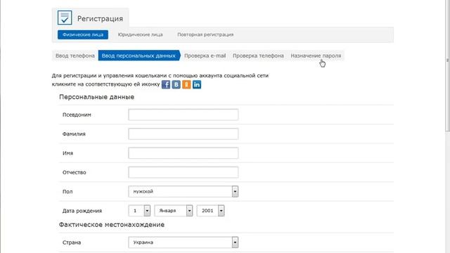
Task: Click the Дата рождения label
Action: [82, 211]
